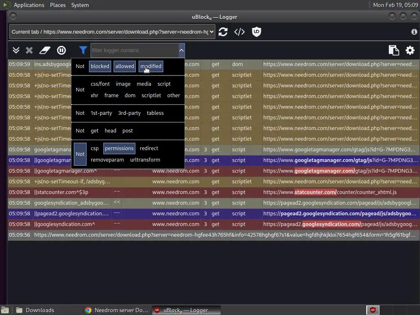Click the ||pagead2.googlesyndication filter cell
The width and height of the screenshot is (420, 315).
(73, 213)
